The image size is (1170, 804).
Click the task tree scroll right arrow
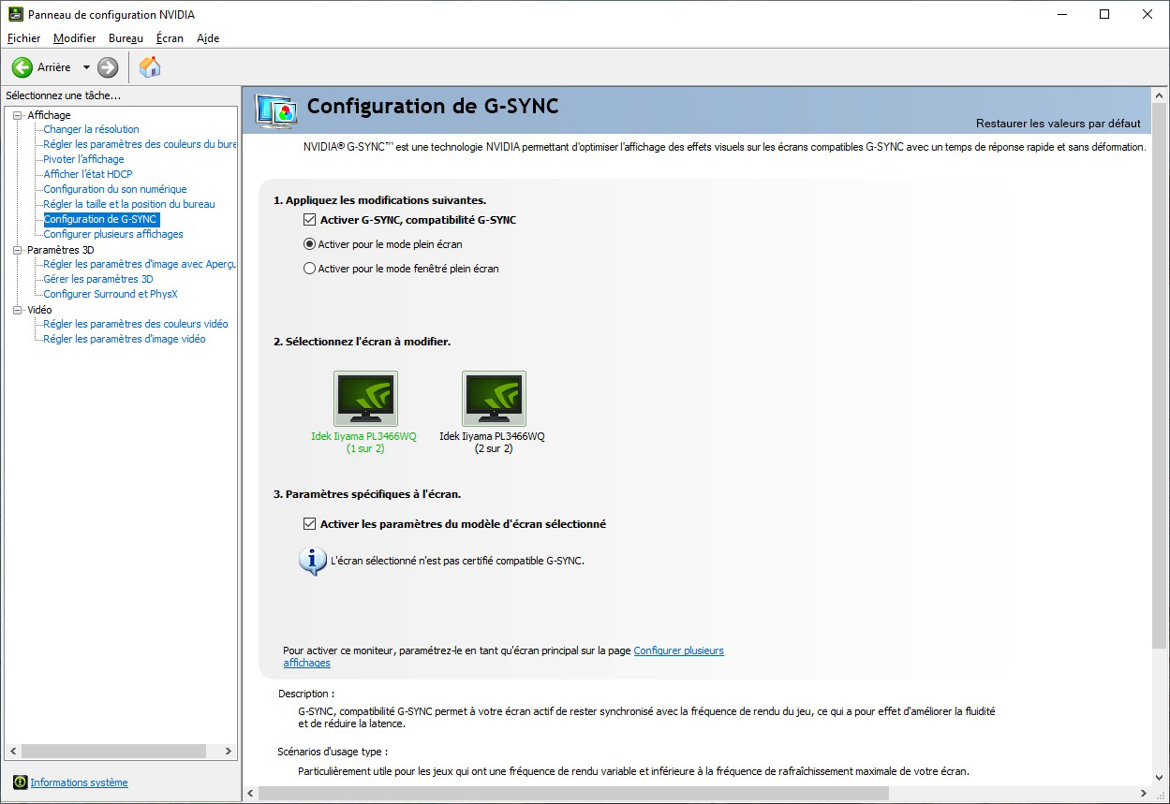click(229, 751)
